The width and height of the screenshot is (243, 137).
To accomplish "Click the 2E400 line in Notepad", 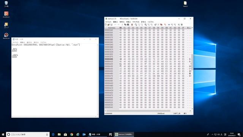I will coord(14,51).
